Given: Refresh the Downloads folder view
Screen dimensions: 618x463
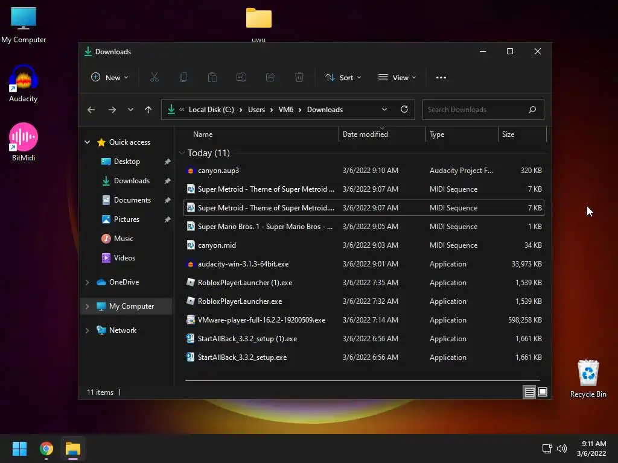Looking at the screenshot, I should (404, 110).
